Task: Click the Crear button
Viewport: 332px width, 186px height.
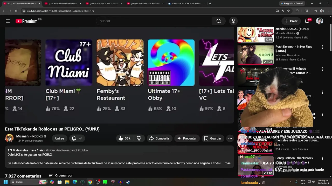Action: click(291, 21)
